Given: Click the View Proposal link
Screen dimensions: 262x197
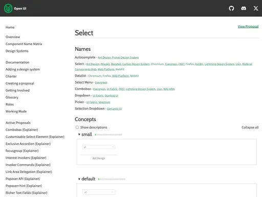Looking at the screenshot, I should click(x=248, y=26).
